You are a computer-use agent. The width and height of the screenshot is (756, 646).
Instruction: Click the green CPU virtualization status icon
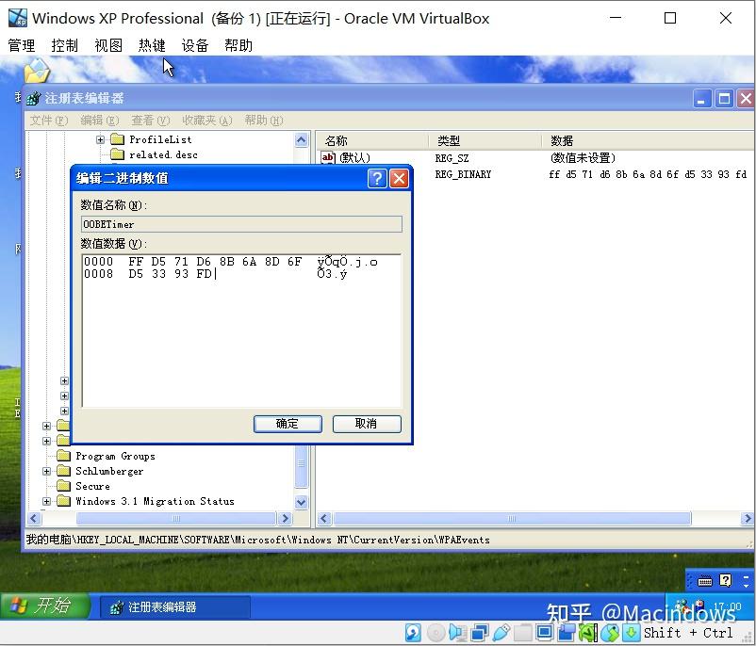coord(588,633)
